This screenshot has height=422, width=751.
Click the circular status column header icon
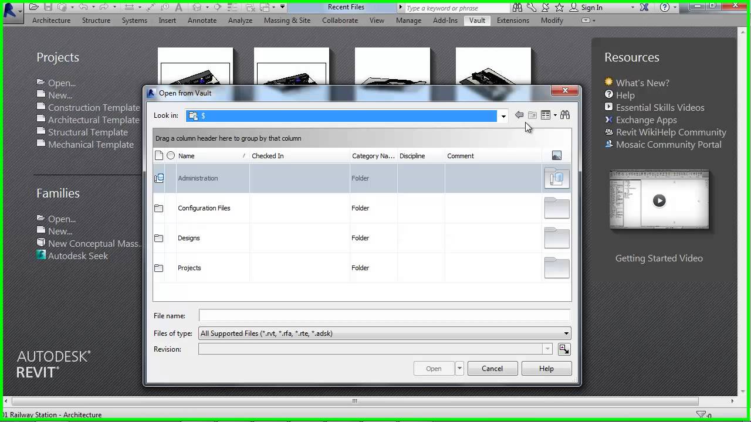(x=171, y=155)
